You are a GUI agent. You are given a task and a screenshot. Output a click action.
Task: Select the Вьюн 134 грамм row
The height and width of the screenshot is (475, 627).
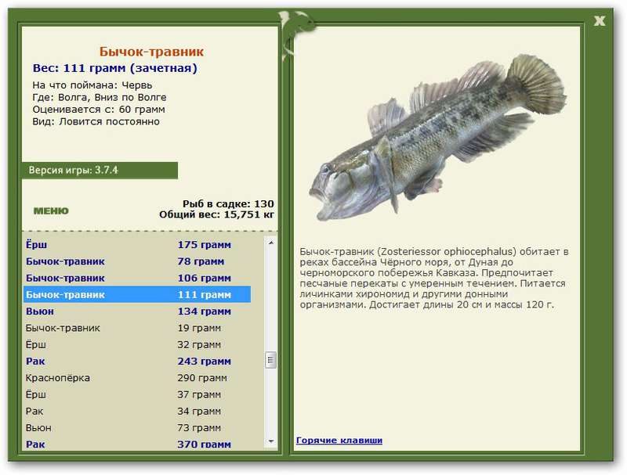click(137, 311)
